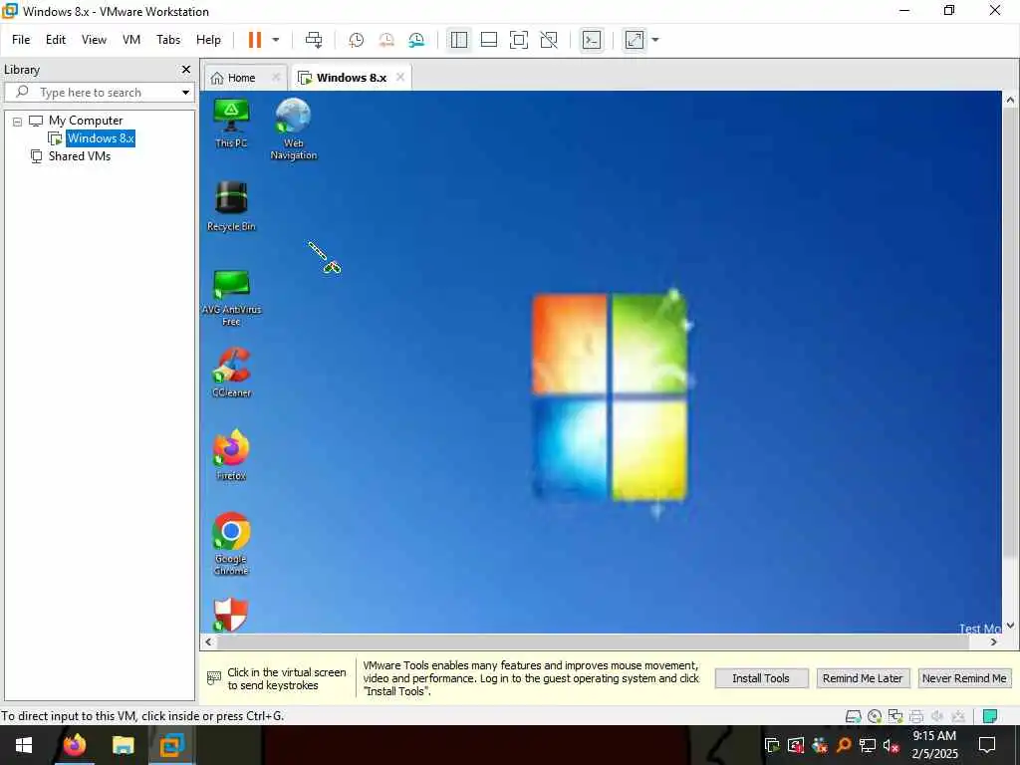
Task: Click the USB device status icon after sound
Action: (x=958, y=716)
